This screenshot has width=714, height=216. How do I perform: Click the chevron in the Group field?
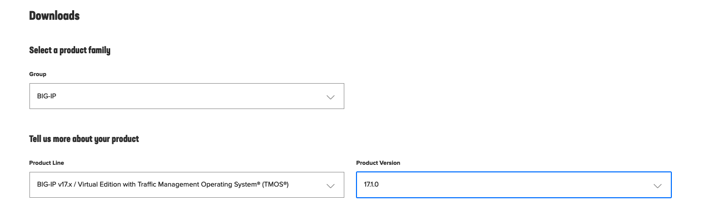click(x=331, y=97)
